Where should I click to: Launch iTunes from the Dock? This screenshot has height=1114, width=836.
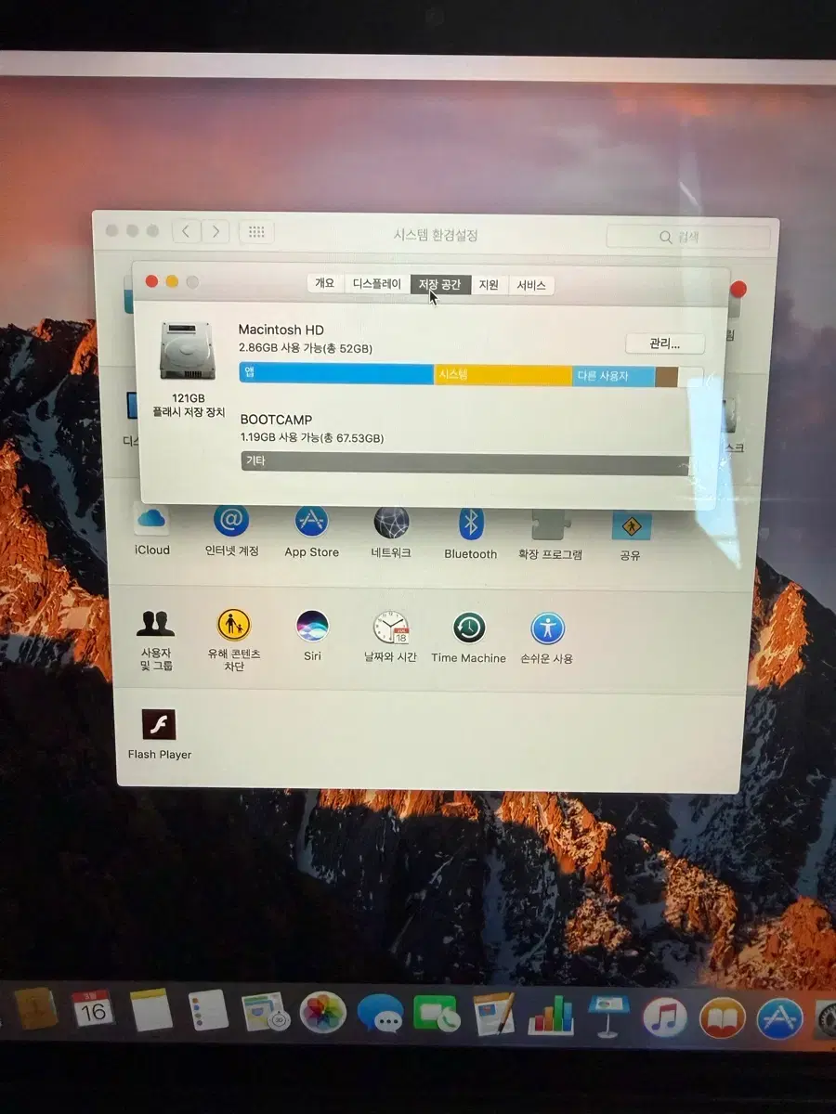[665, 1018]
